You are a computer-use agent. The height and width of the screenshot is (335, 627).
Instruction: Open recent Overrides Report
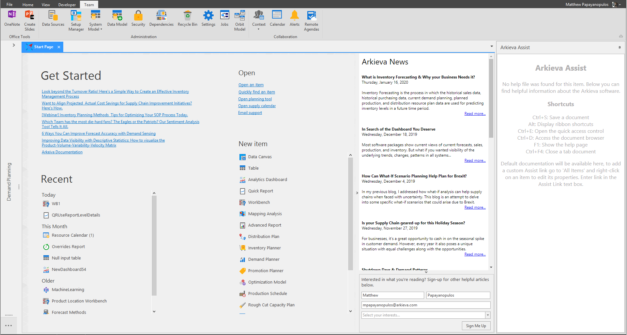(x=64, y=247)
